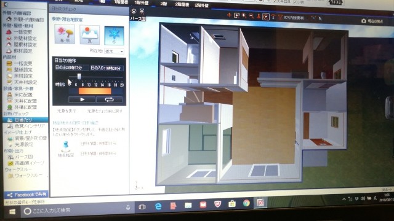This screenshot has height=221, width=394.
Task: Click the orange down-arrow view icon
Action: point(259,17)
